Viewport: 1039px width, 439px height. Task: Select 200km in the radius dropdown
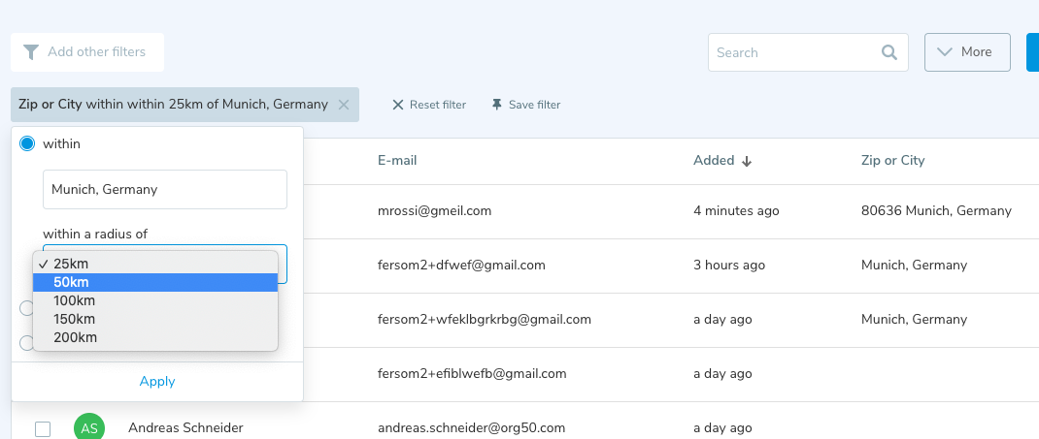75,337
